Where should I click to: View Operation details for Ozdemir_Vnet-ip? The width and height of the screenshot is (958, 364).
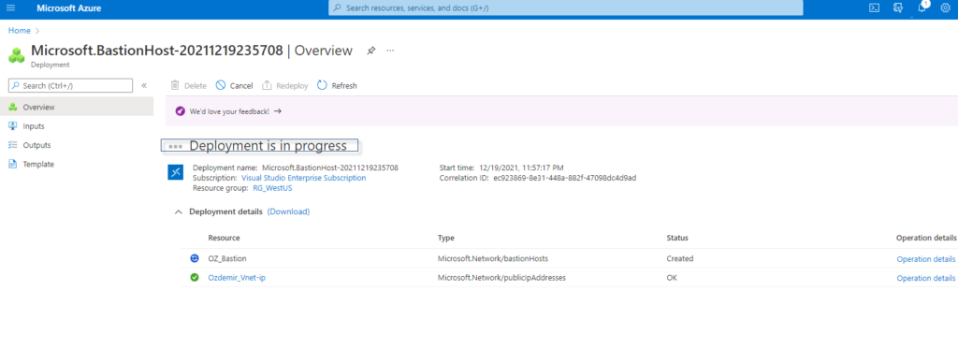[925, 278]
